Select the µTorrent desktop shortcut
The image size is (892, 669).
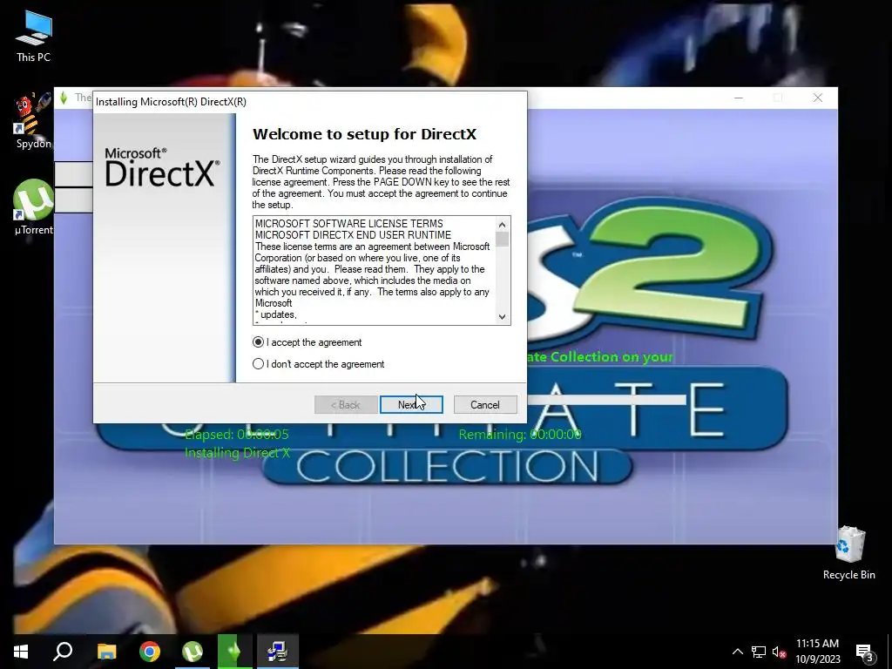pos(33,207)
